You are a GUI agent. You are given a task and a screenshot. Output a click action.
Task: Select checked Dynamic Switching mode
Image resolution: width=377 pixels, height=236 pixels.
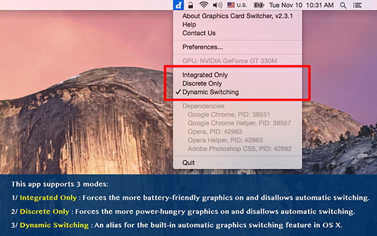pos(238,92)
